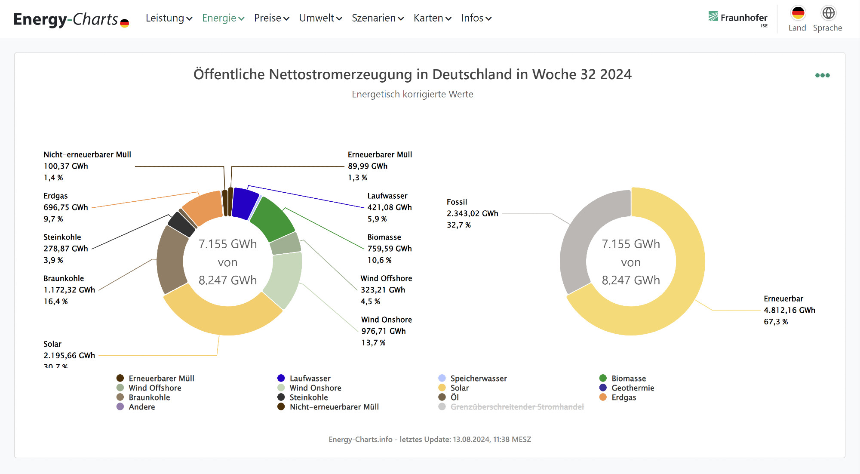This screenshot has height=474, width=860.
Task: Click the '100,37 GWh' Nicht-erneuerbarer Müll value
Action: pos(66,166)
